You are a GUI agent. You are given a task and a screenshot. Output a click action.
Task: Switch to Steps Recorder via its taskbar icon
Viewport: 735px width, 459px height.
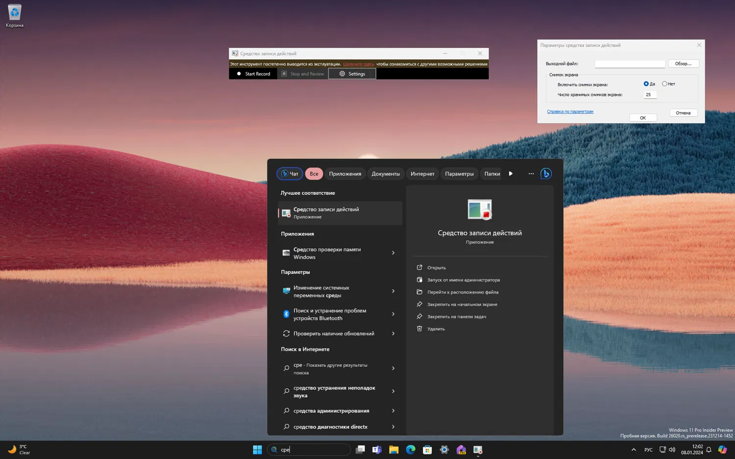click(x=478, y=450)
